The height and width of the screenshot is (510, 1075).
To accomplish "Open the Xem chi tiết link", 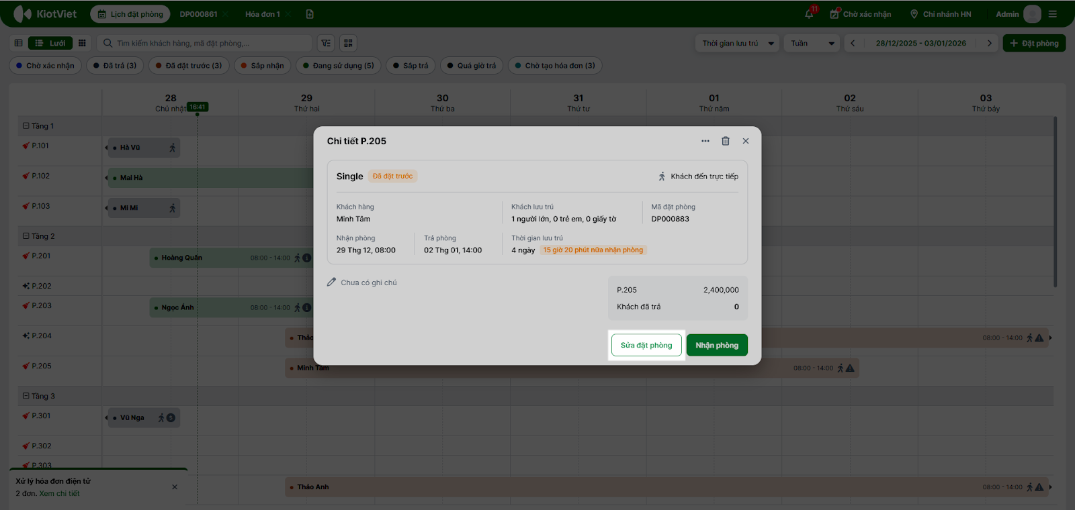I will coord(59,494).
